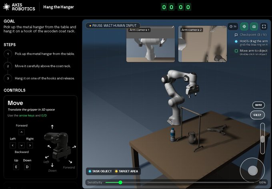
Task: Click the metal hanger on the table
Action: [x=217, y=129]
